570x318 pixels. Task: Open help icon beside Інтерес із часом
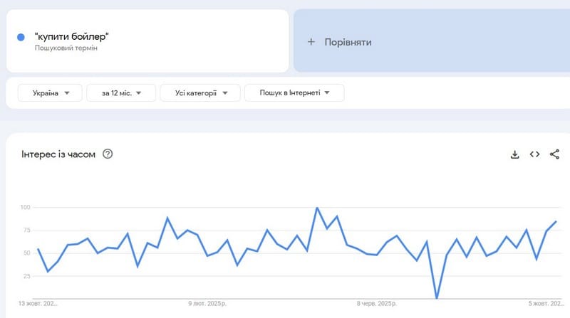[108, 154]
